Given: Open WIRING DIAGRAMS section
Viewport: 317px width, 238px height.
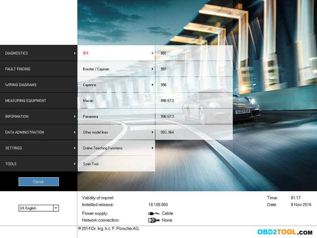Looking at the screenshot, I should [38, 84].
